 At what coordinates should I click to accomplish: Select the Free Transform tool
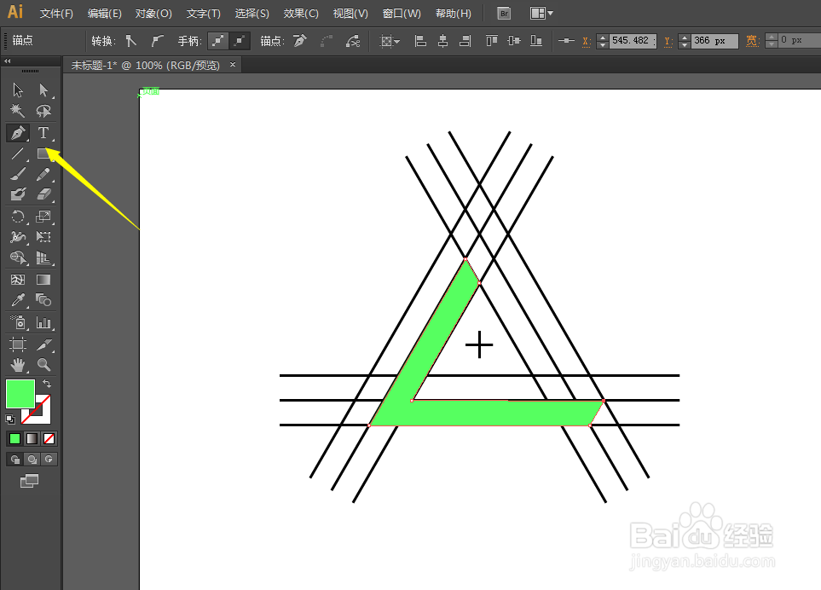[43, 237]
